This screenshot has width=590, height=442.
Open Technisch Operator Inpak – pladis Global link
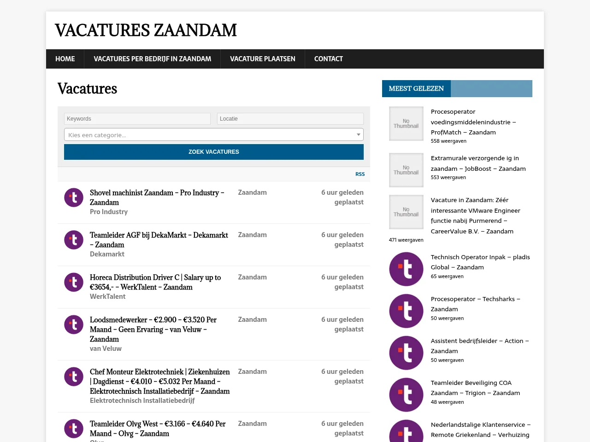tap(480, 262)
